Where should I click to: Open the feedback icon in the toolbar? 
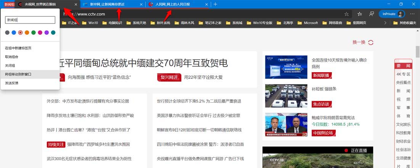(x=372, y=14)
